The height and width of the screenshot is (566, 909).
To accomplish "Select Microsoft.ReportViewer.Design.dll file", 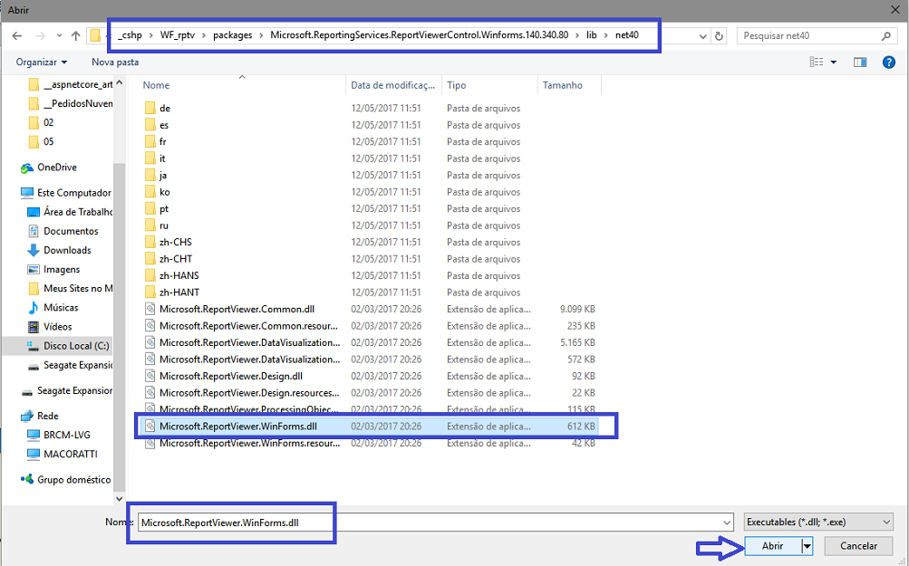I will [231, 377].
